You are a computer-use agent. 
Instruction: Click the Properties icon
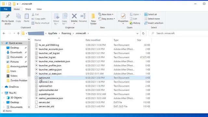point(123,16)
